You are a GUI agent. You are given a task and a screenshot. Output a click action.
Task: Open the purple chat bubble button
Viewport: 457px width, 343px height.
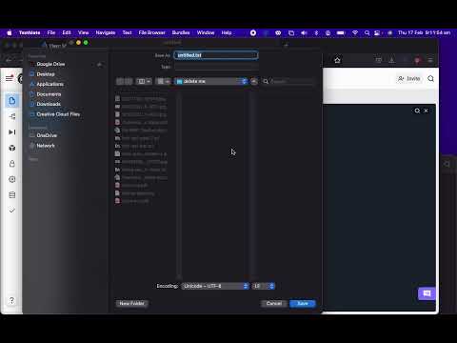coord(427,293)
